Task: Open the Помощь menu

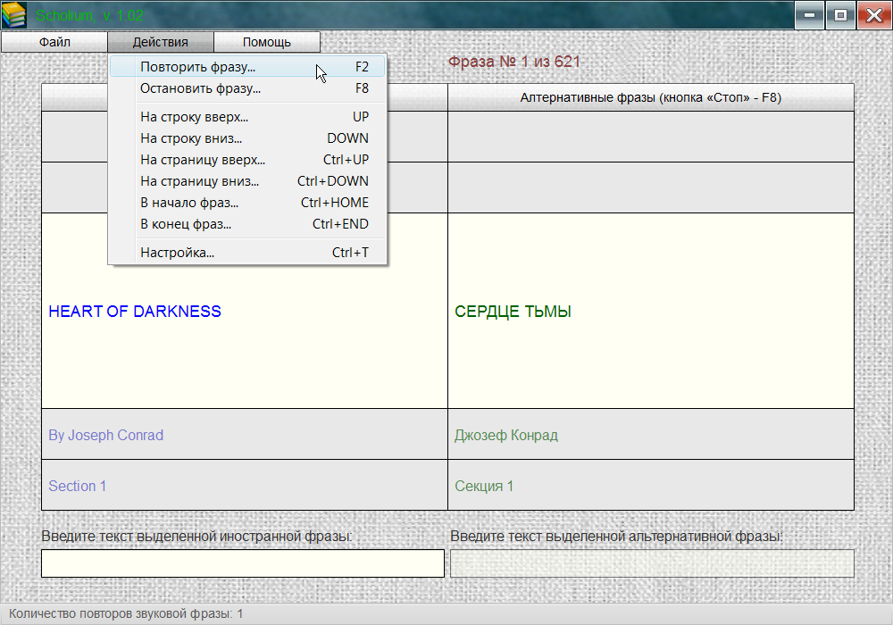Action: point(266,42)
